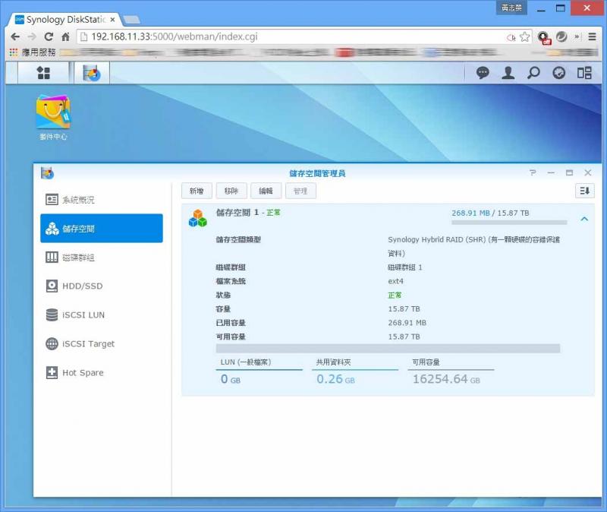The image size is (607, 512).
Task: Open the Apps shortcut in bookmarks bar
Action: tap(33, 52)
